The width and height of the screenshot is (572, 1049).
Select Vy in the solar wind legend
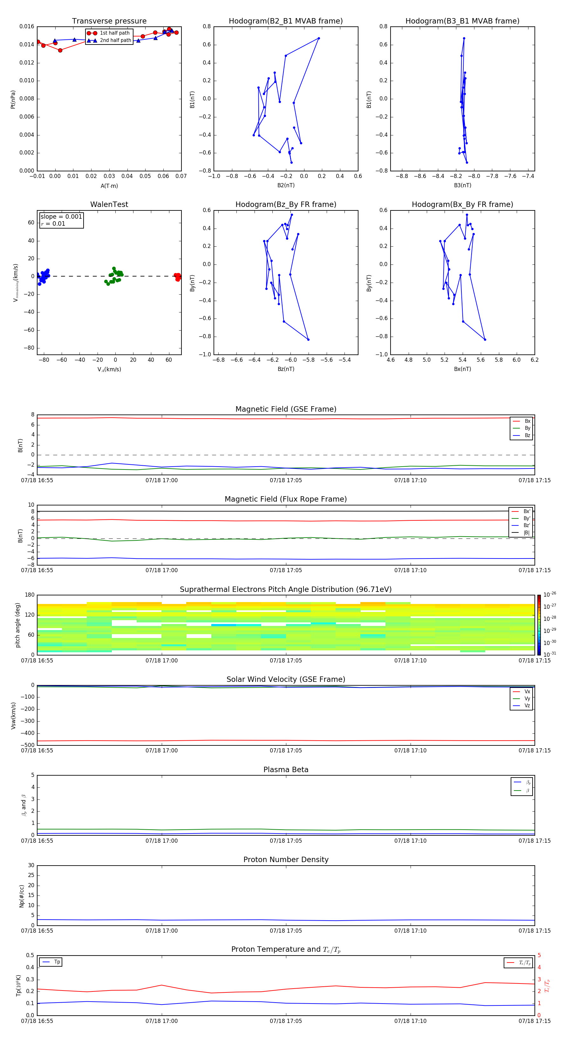point(521,698)
